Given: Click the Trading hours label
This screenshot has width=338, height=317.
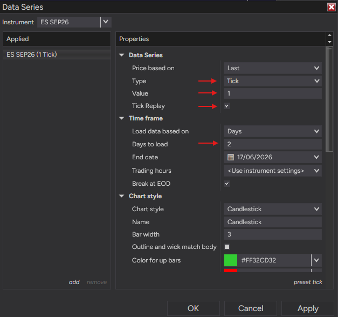Looking at the screenshot, I should tap(152, 171).
